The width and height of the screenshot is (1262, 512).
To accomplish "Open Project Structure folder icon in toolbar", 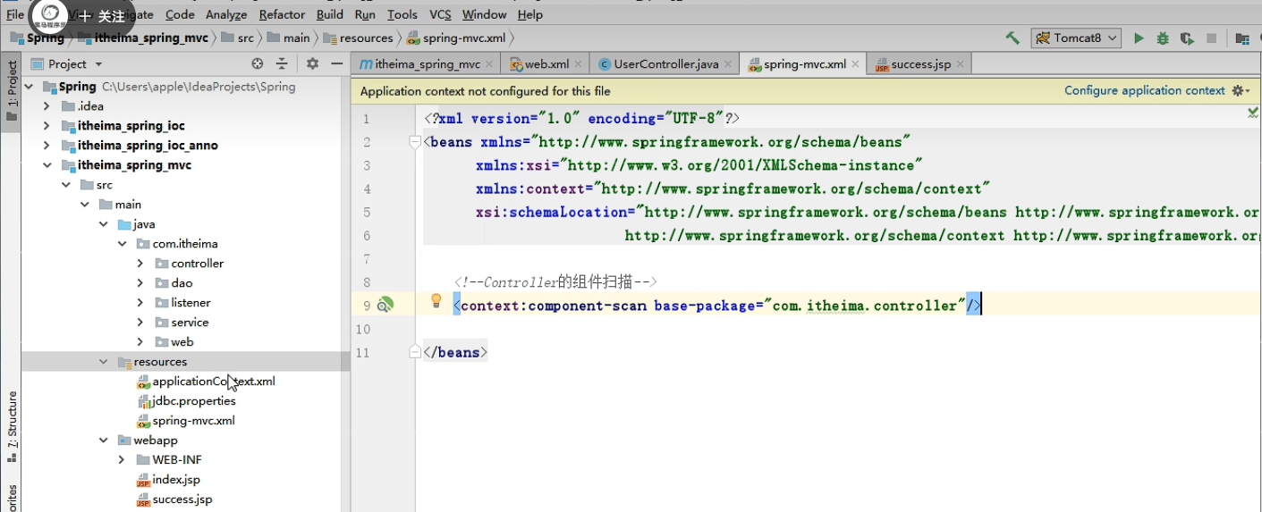I will [1242, 38].
